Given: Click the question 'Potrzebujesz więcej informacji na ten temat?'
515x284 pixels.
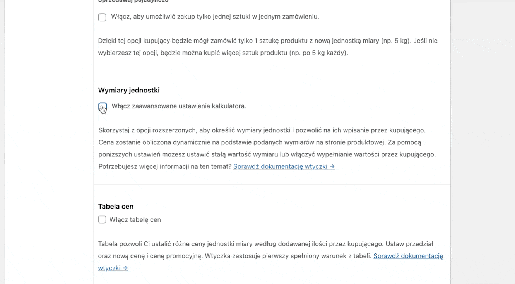Looking at the screenshot, I should (165, 166).
